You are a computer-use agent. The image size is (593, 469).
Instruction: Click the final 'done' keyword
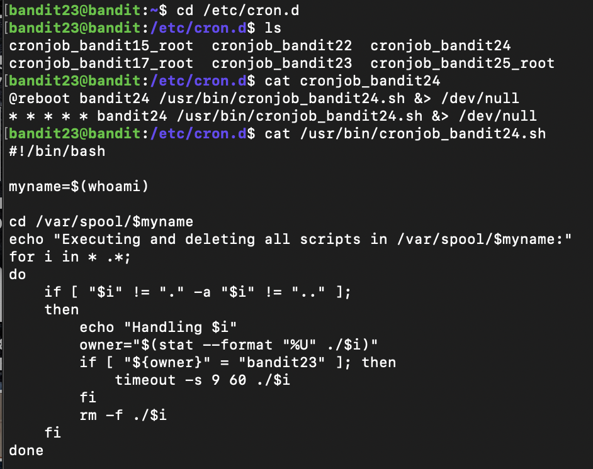tap(26, 451)
